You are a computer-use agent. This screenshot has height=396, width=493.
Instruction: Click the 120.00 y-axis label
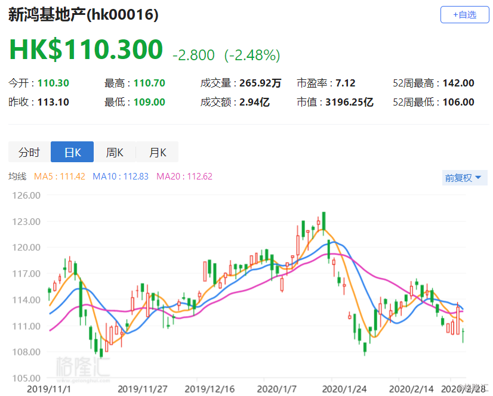click(26, 247)
